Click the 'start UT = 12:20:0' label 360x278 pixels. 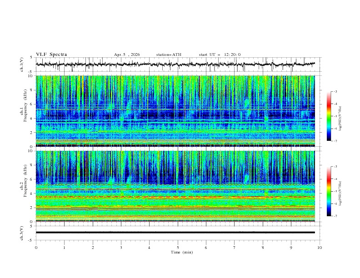[x=220, y=55]
